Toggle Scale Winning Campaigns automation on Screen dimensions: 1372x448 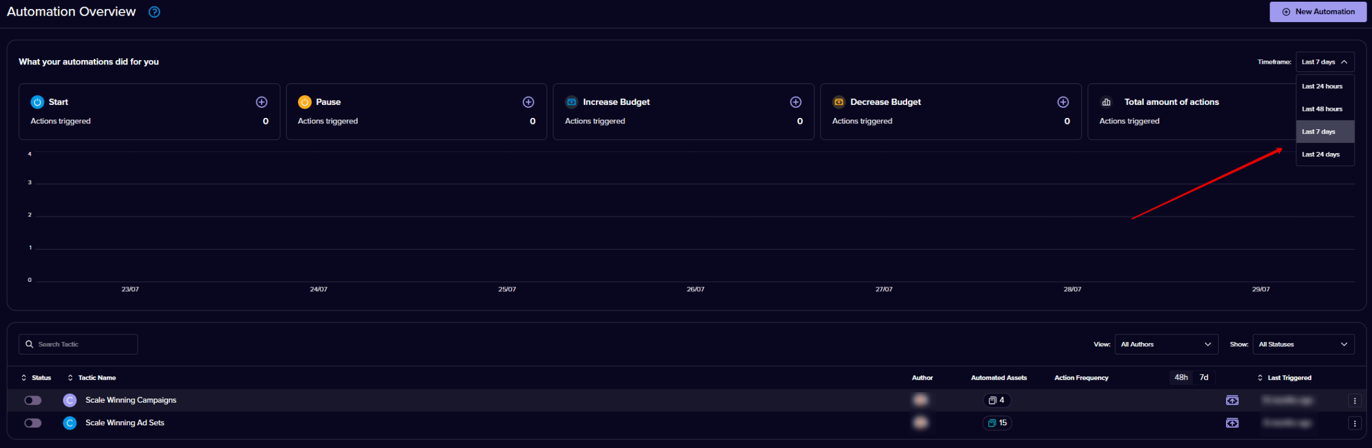(33, 400)
